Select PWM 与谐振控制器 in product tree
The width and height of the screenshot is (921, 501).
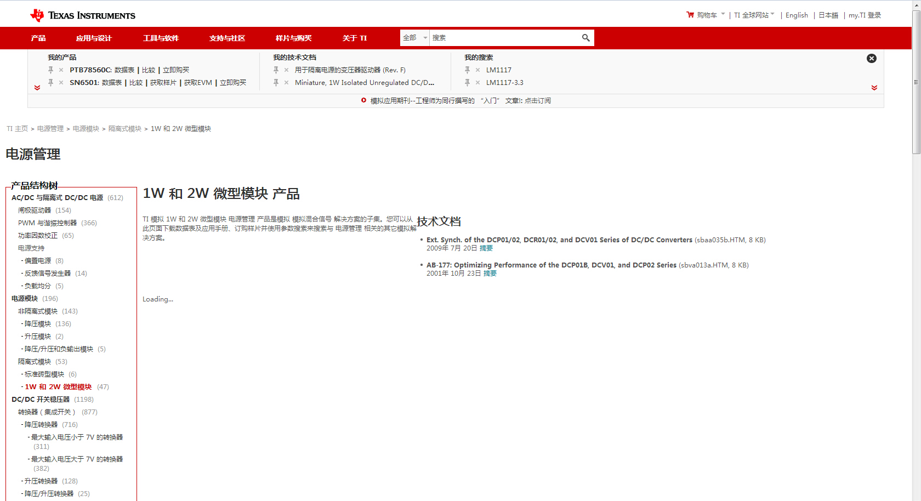point(47,223)
